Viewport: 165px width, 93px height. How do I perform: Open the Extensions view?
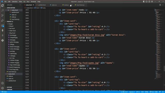tap(2, 26)
